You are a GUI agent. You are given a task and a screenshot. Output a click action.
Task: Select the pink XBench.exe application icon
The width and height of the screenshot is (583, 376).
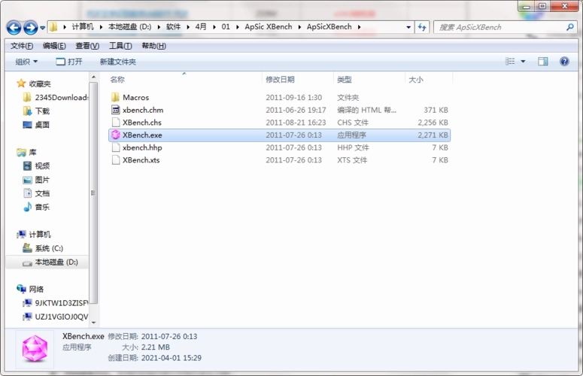click(116, 135)
